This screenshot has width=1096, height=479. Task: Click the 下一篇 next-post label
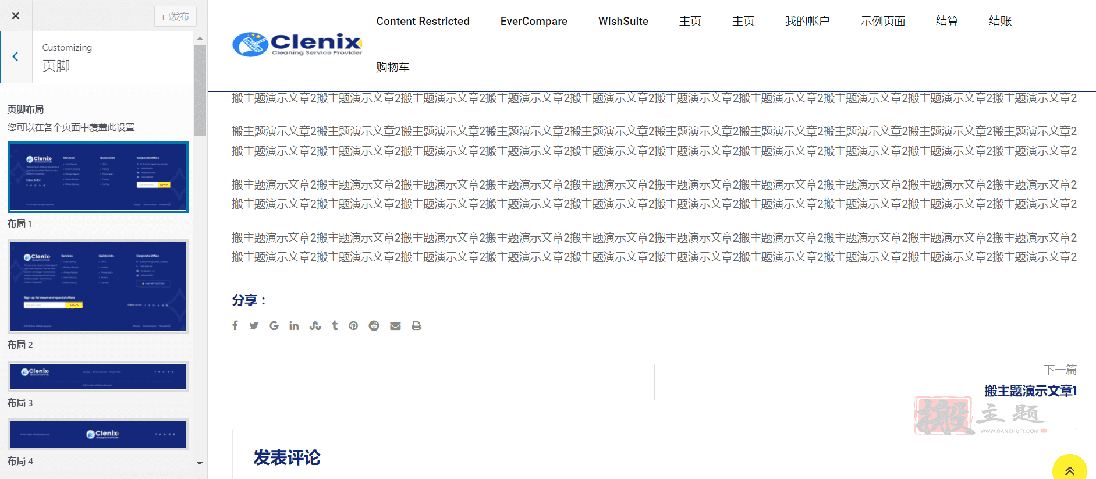coord(1060,370)
